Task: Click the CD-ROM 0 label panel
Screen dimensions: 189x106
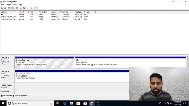Action: (x=7, y=88)
